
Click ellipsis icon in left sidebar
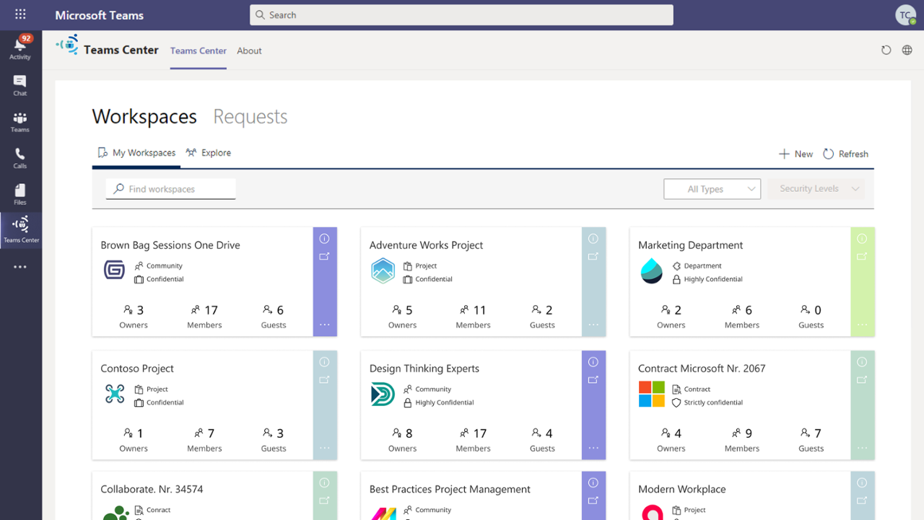click(x=20, y=267)
